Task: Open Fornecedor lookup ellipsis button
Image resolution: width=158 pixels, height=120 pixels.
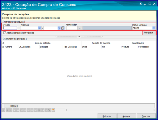Action: click(80, 28)
